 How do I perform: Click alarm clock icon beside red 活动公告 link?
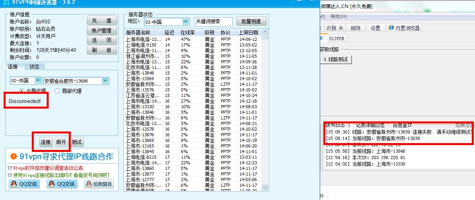[10, 168]
